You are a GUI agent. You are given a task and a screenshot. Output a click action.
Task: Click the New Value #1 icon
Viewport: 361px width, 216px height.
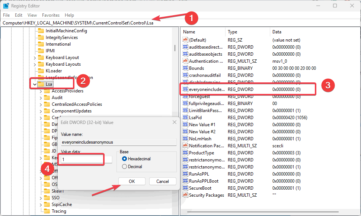(x=185, y=124)
